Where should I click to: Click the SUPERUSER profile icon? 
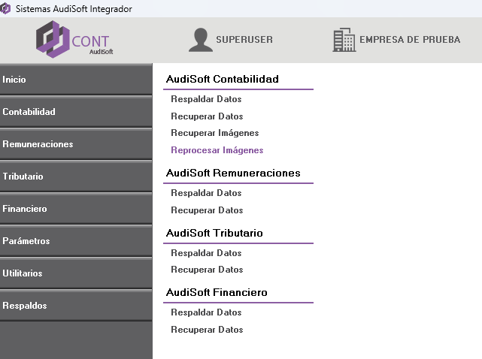point(200,40)
